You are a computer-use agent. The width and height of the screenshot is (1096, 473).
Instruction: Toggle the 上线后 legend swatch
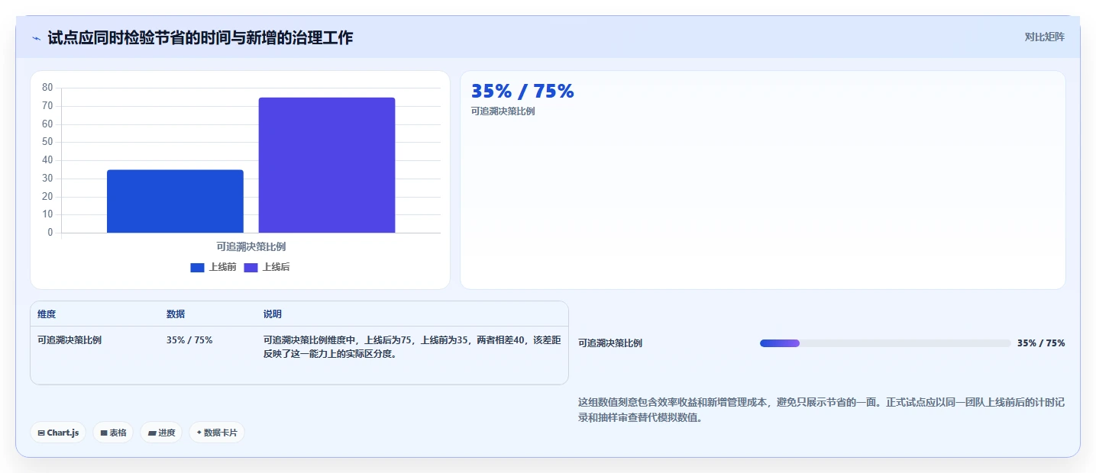coord(251,267)
